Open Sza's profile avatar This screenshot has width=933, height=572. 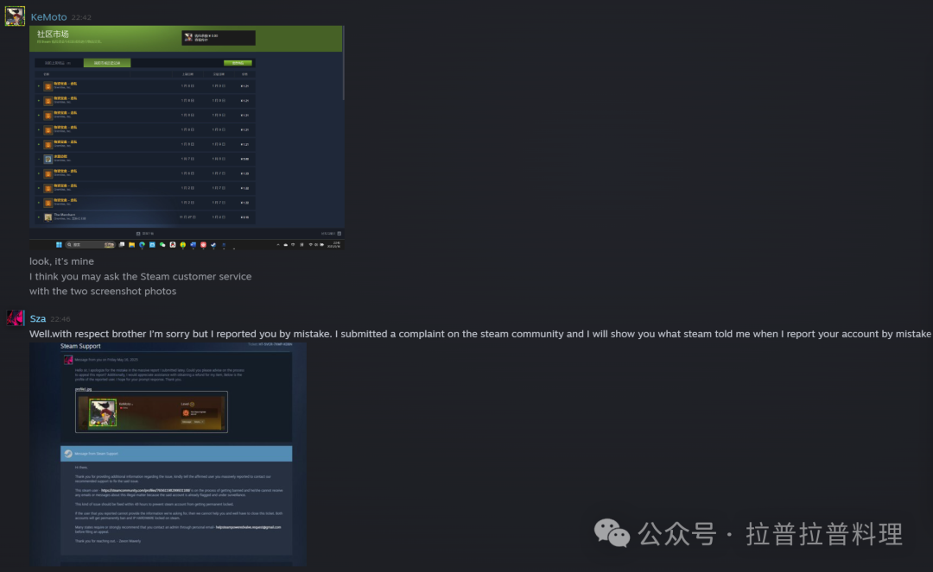coord(15,317)
